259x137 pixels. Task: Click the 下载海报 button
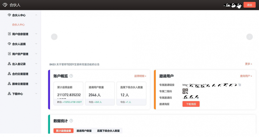pyautogui.click(x=191, y=104)
